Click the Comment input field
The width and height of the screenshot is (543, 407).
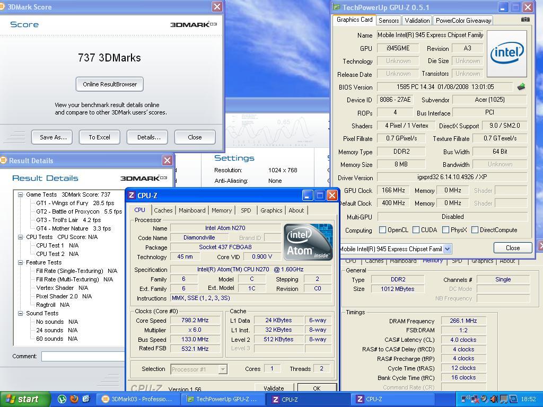pos(83,356)
